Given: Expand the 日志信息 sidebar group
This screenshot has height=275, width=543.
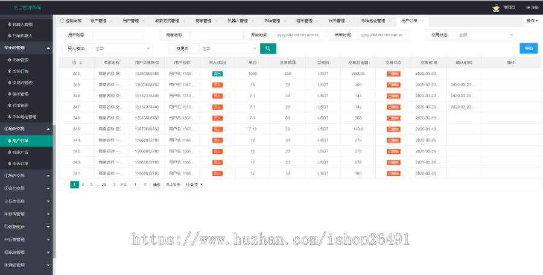Looking at the screenshot, I should click(x=27, y=201).
